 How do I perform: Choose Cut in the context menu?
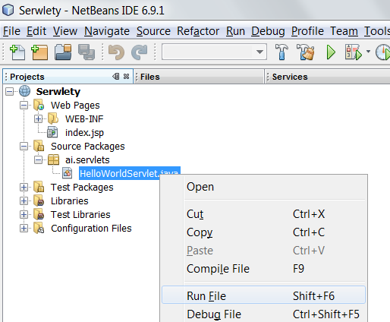point(263,214)
